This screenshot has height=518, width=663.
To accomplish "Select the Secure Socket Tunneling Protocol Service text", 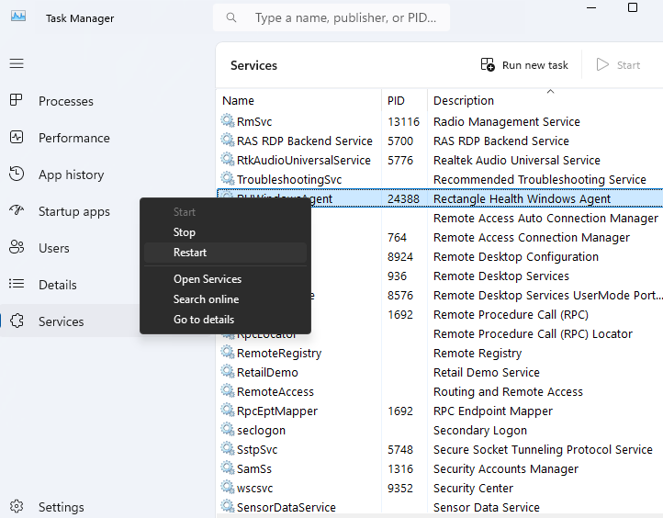I will click(x=543, y=449).
